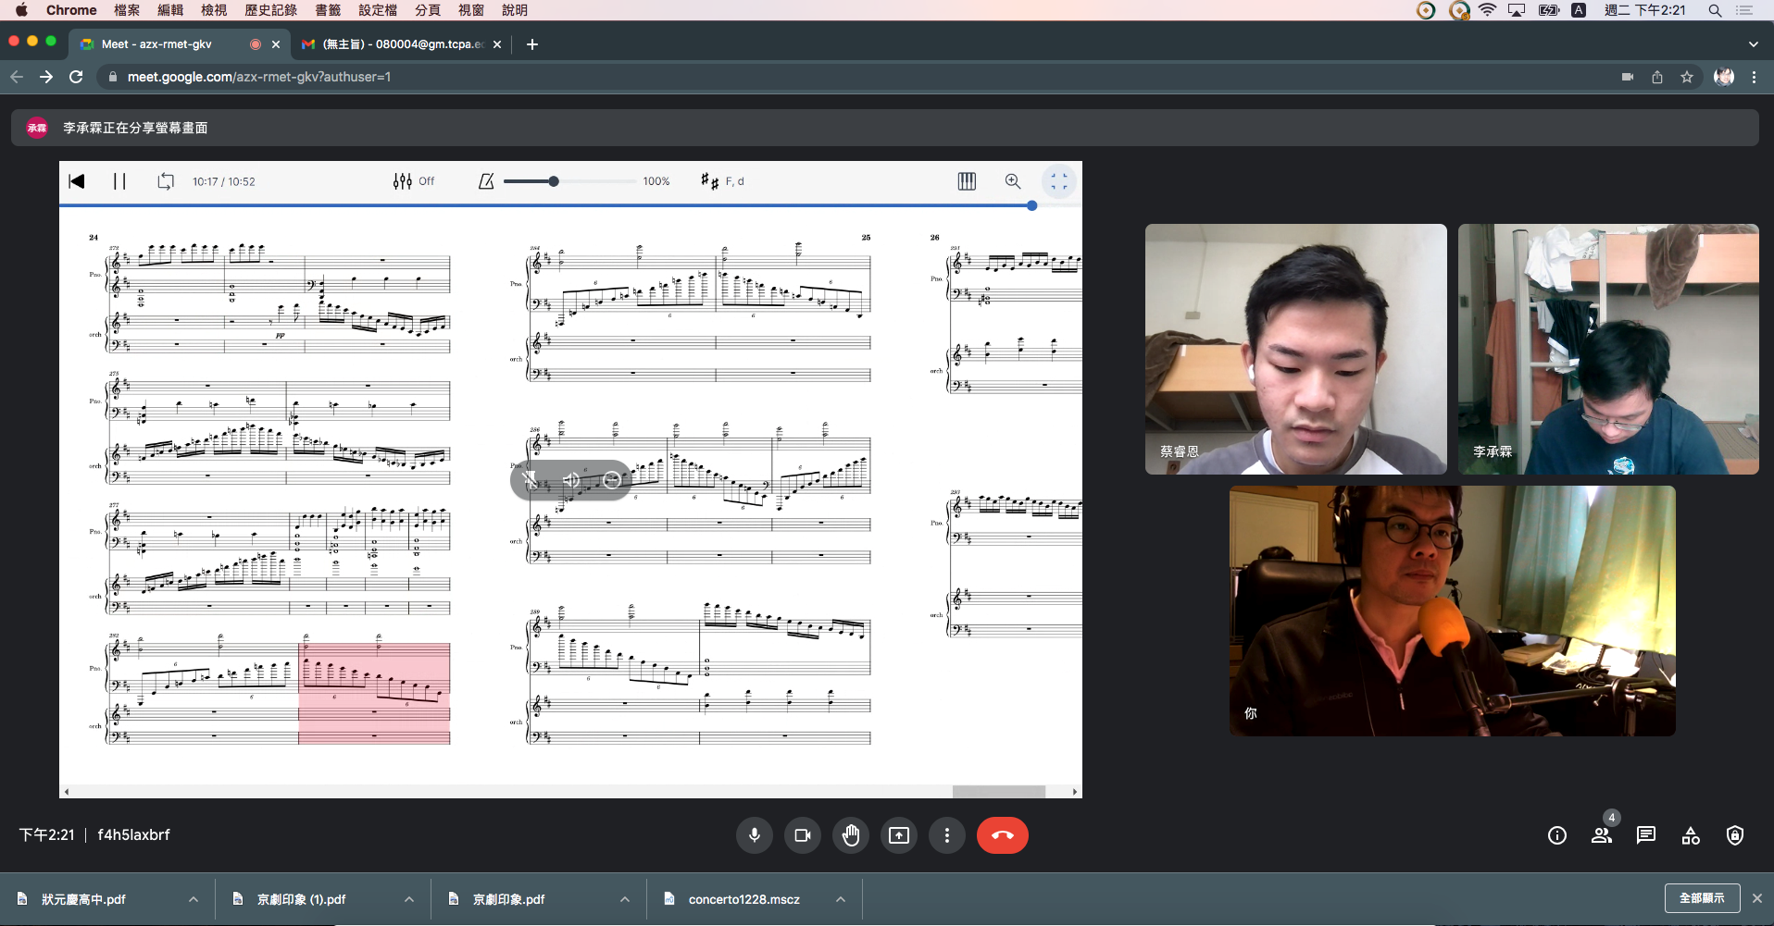1774x926 pixels.
Task: Click the horizontal scrollbar under the score
Action: click(x=999, y=792)
